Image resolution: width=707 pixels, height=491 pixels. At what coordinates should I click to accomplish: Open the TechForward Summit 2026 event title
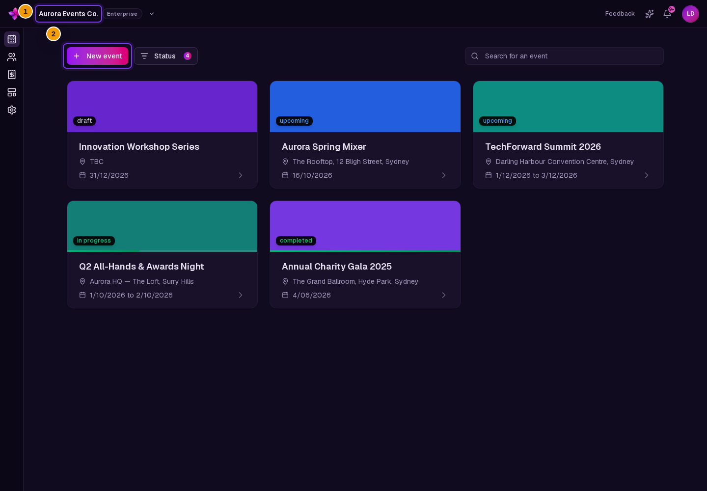[543, 147]
